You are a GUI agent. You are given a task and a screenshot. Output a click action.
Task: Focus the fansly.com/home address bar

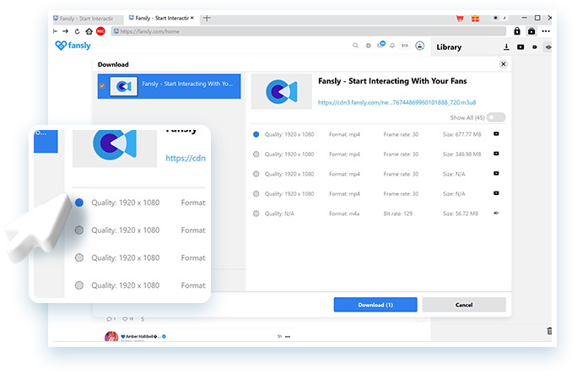coord(309,31)
